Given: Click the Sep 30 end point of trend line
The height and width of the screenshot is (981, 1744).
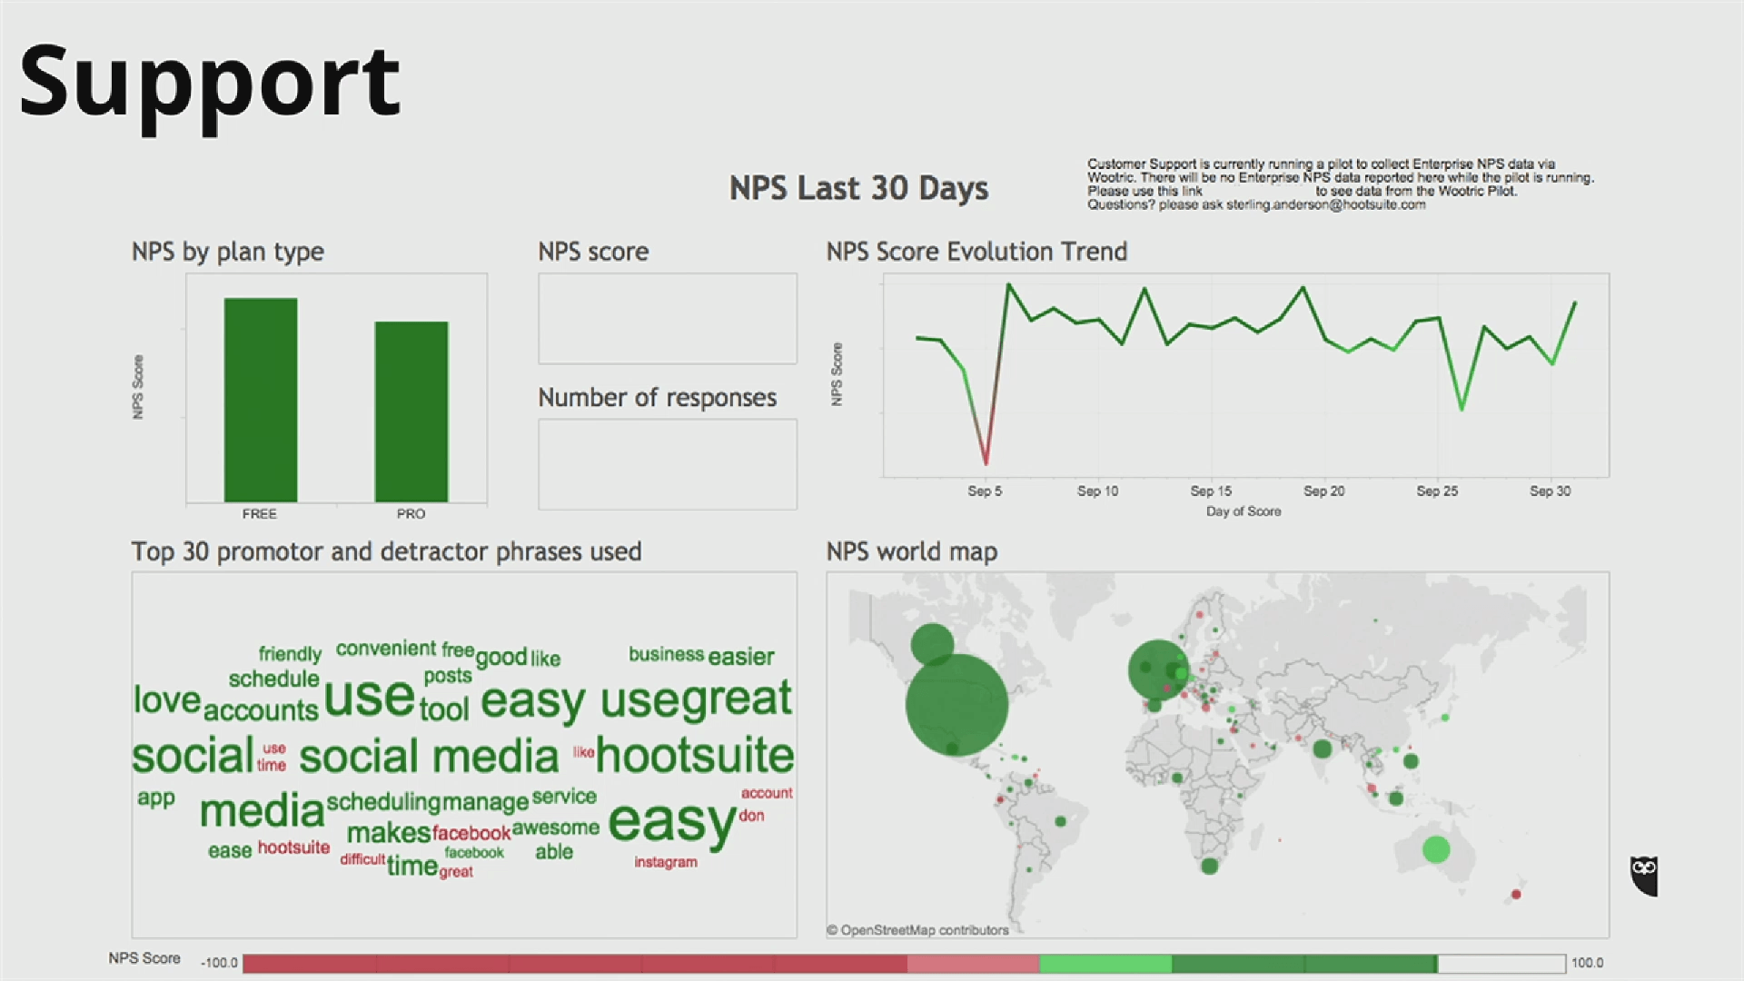Looking at the screenshot, I should point(1574,303).
